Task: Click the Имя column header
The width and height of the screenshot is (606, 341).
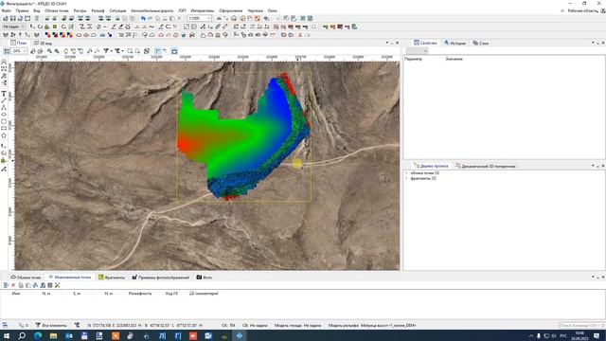Action: pyautogui.click(x=16, y=294)
